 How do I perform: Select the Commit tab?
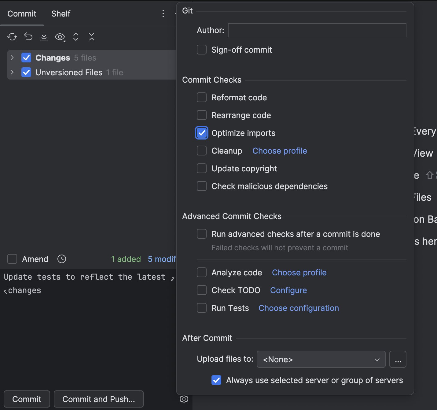coord(22,13)
